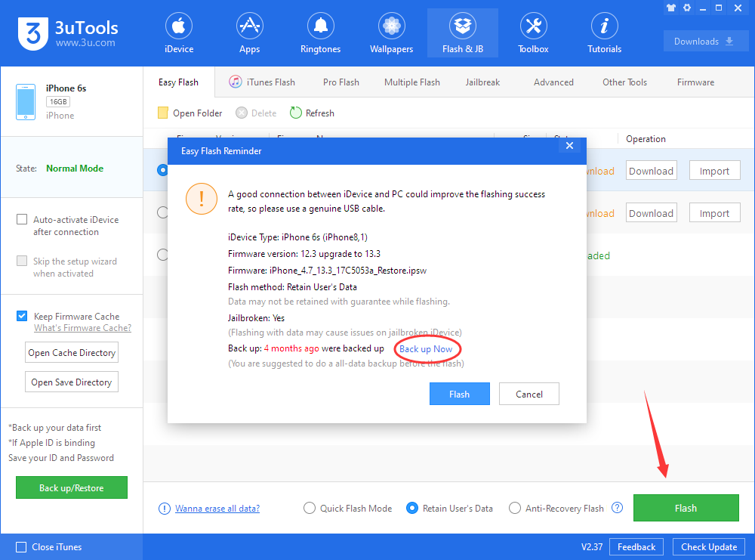This screenshot has width=755, height=560.
Task: Click the green Back up/Restore button
Action: click(71, 487)
